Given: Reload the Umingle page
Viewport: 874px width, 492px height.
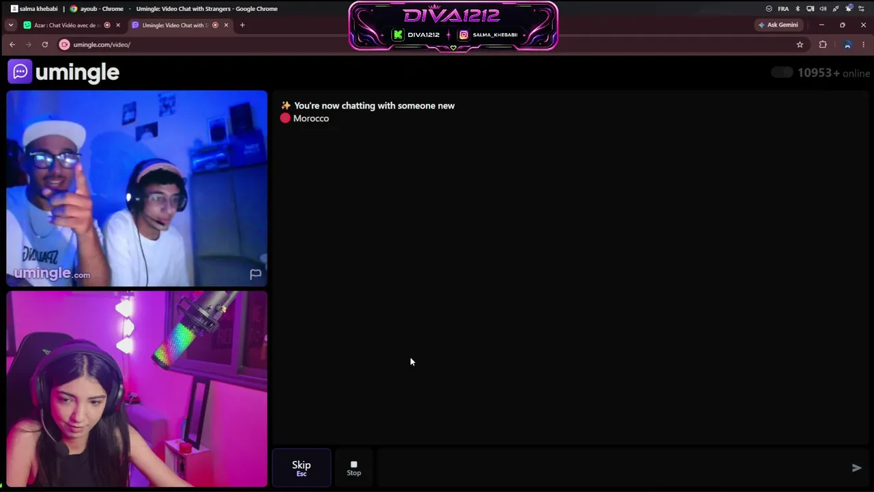Looking at the screenshot, I should coord(45,44).
